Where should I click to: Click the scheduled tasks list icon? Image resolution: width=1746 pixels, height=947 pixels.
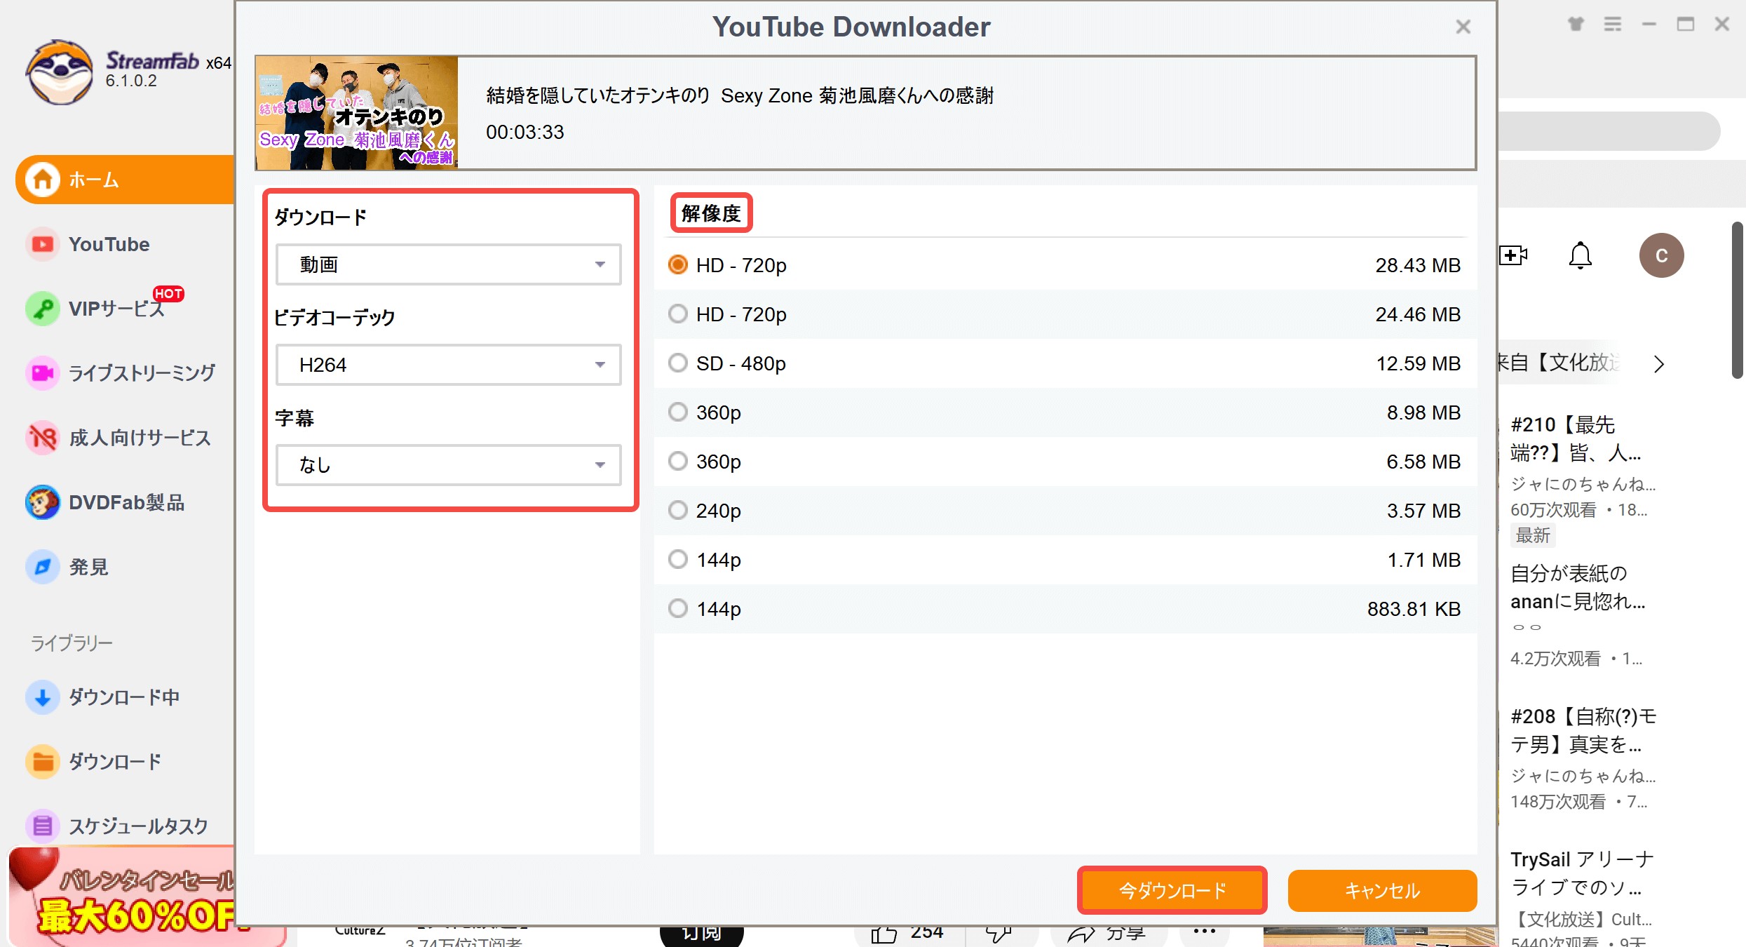[43, 826]
